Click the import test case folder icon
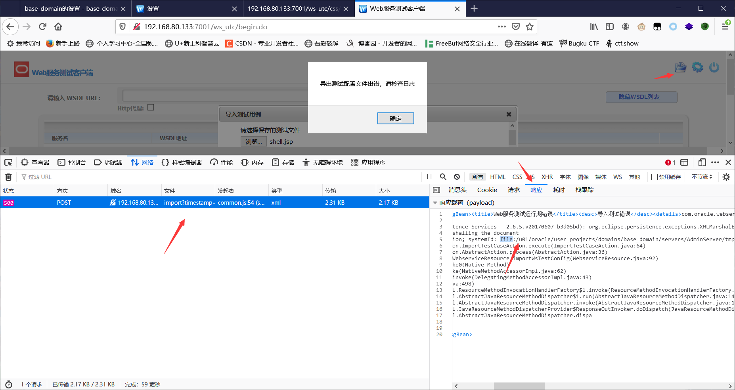 pyautogui.click(x=681, y=67)
